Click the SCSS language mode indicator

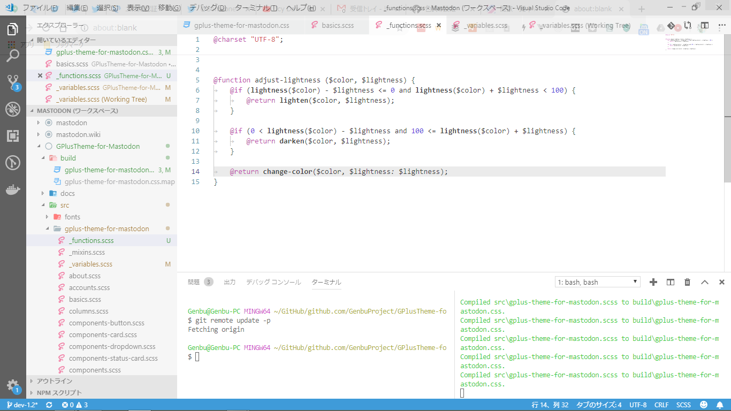coord(683,405)
